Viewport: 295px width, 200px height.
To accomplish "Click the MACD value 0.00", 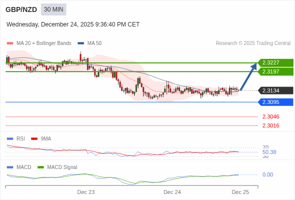I will point(267,174).
